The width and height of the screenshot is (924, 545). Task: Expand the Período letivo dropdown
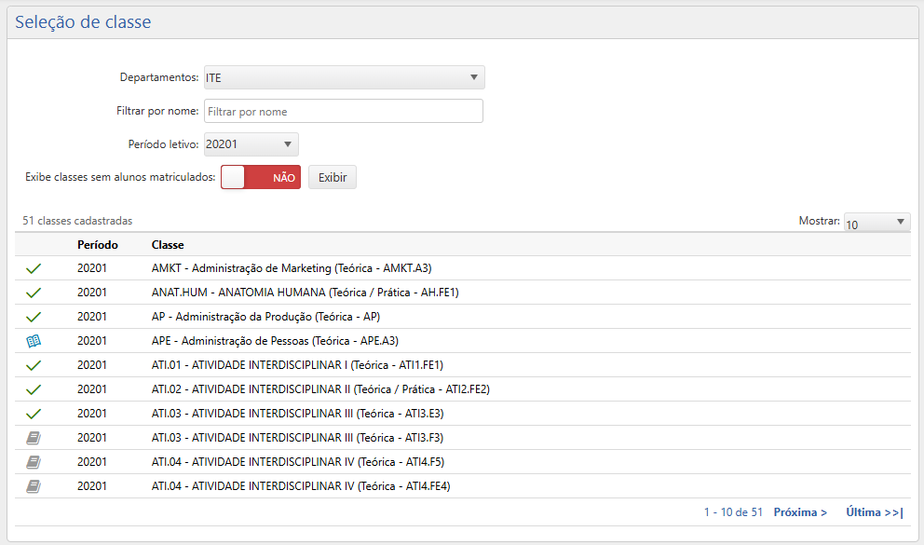point(251,144)
